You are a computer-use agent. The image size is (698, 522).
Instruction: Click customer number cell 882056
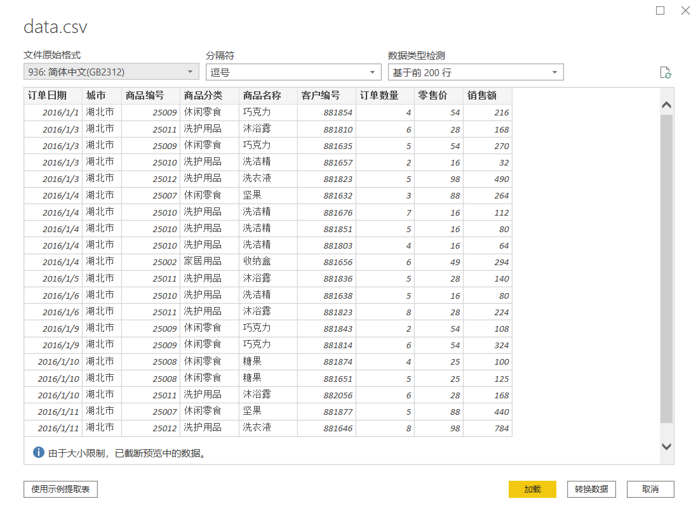(326, 395)
